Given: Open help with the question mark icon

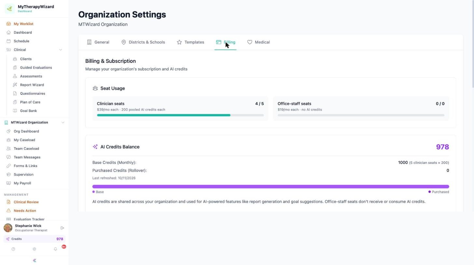Looking at the screenshot, I should point(13,249).
